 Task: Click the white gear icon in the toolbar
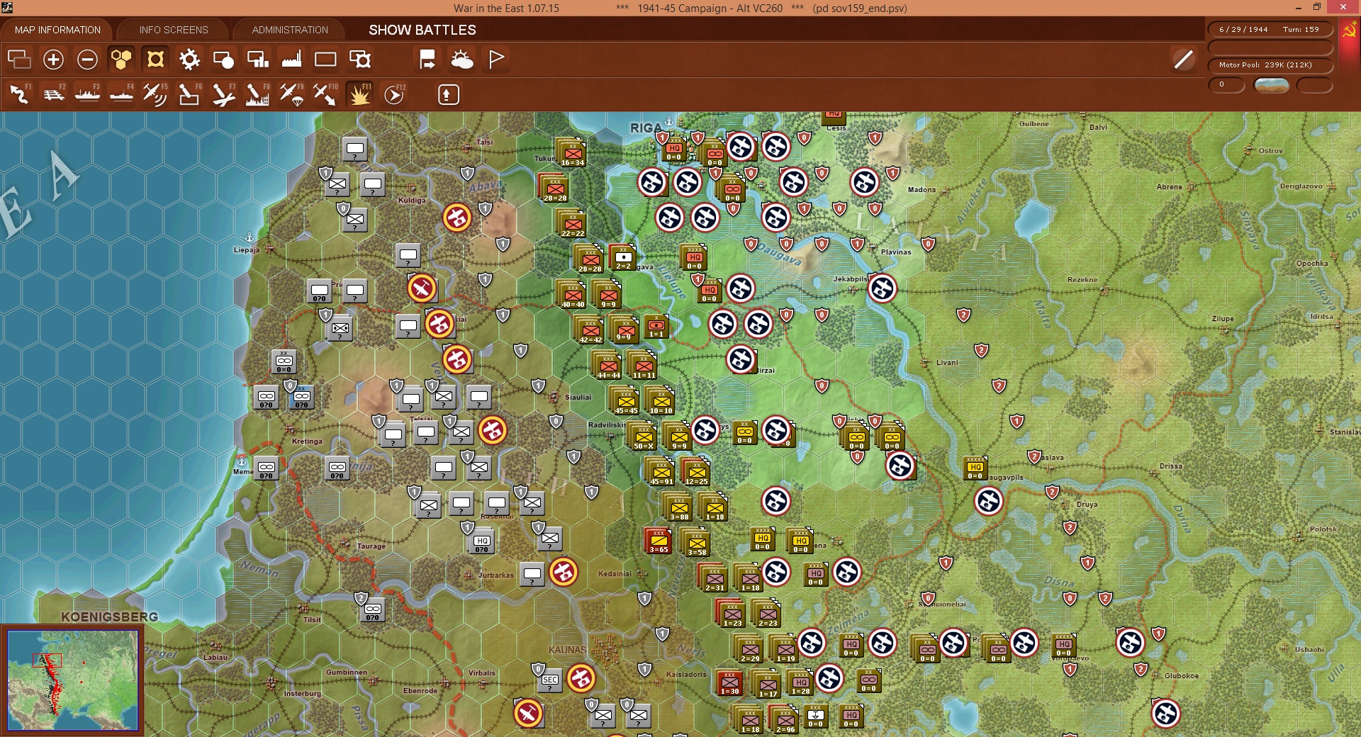tap(189, 60)
